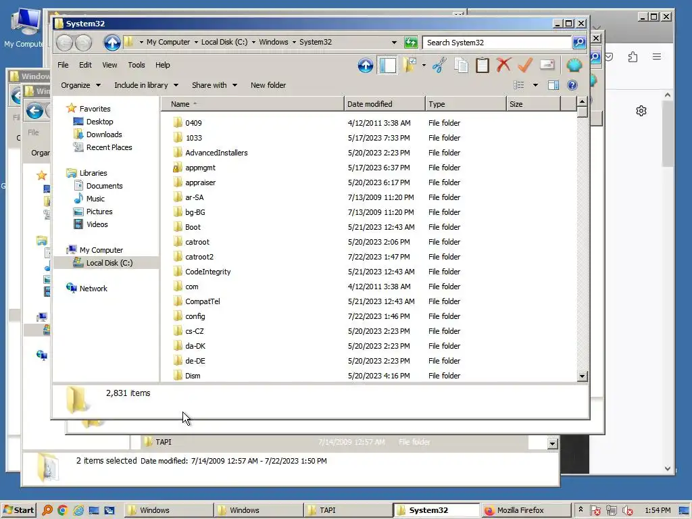Open the folder options dropdown arrow
The width and height of the screenshot is (692, 519).
point(424,66)
